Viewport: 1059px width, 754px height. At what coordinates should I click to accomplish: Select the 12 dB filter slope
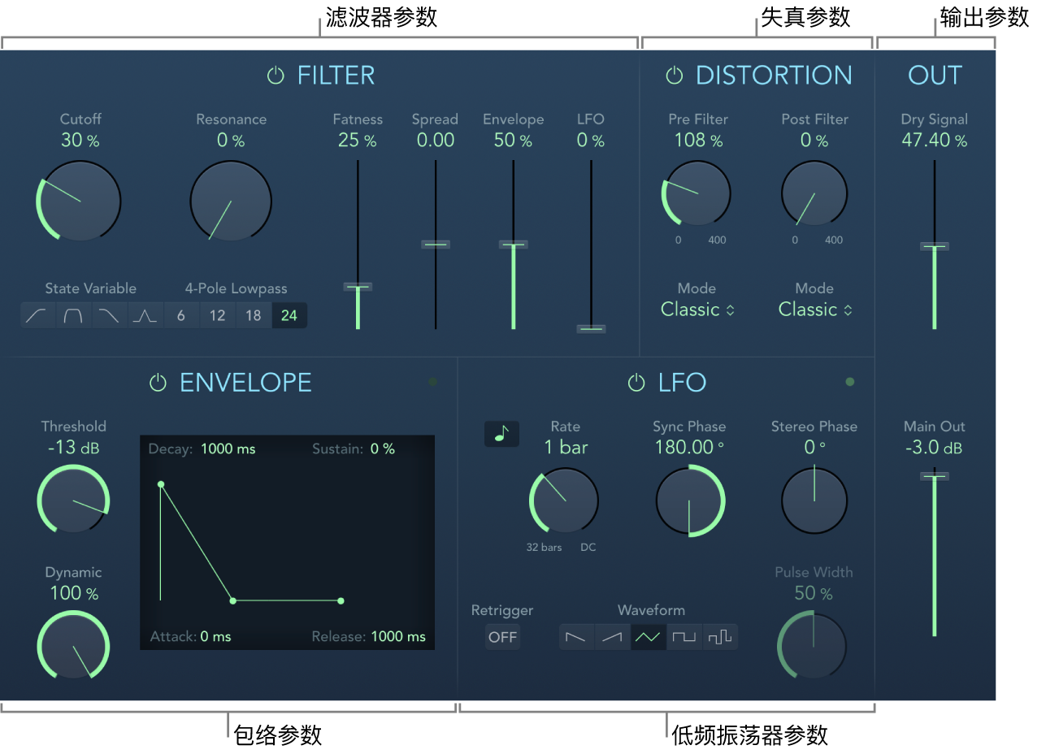click(217, 315)
